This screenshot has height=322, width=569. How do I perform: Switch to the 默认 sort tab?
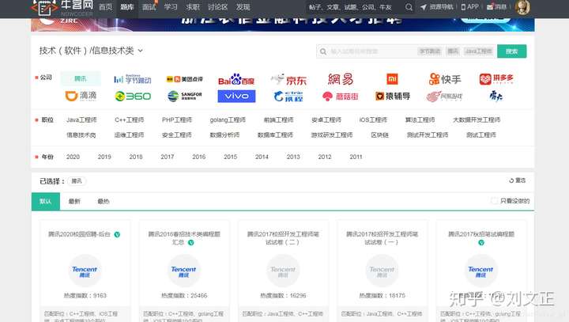coord(46,201)
